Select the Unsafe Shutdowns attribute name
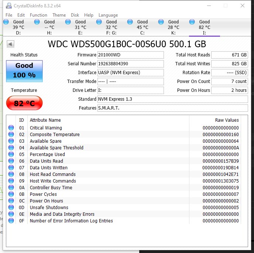This screenshot has width=254, height=253. pyautogui.click(x=49, y=208)
